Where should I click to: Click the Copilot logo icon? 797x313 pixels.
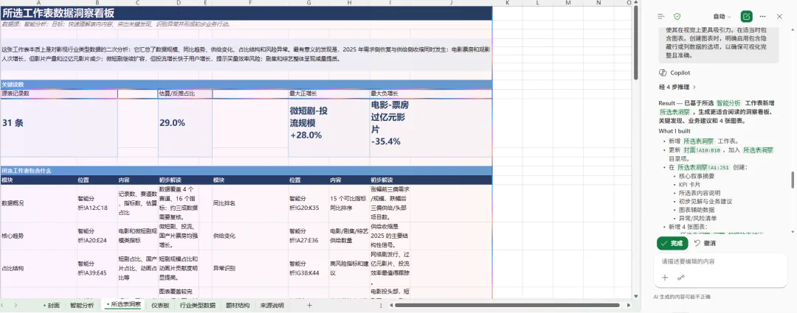662,73
